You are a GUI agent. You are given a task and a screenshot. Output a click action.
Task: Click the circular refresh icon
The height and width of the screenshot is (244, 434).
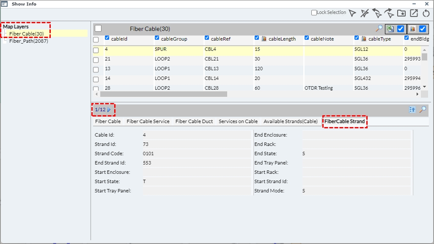(426, 13)
